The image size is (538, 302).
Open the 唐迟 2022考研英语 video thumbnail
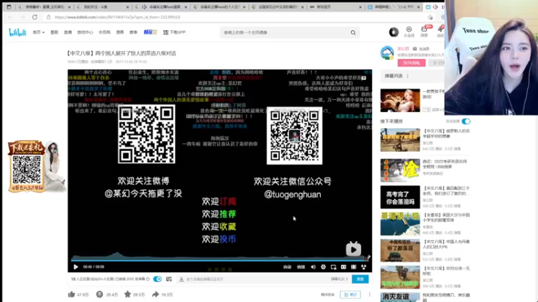400,170
